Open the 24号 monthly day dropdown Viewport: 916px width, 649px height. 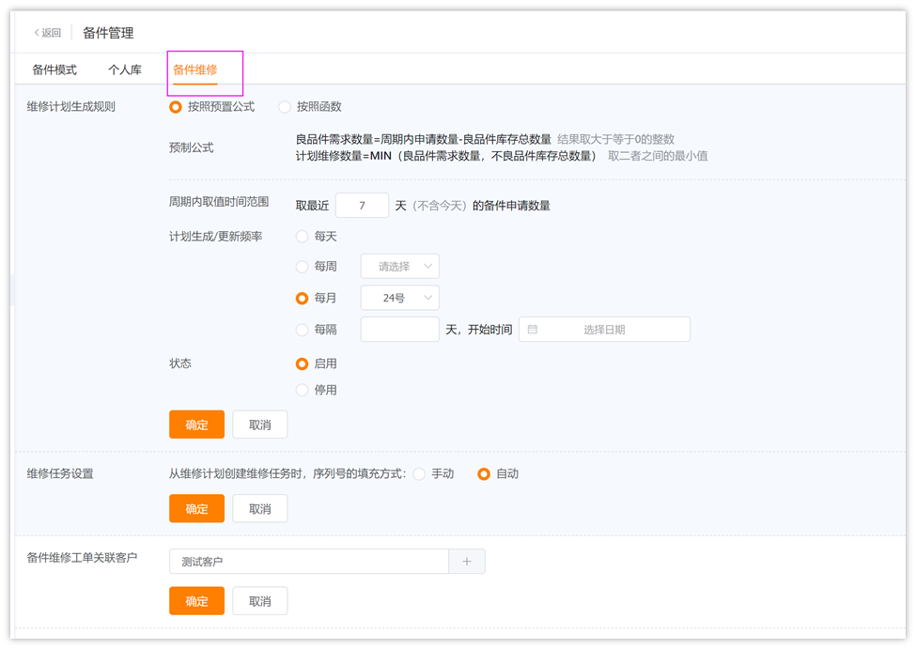click(400, 298)
